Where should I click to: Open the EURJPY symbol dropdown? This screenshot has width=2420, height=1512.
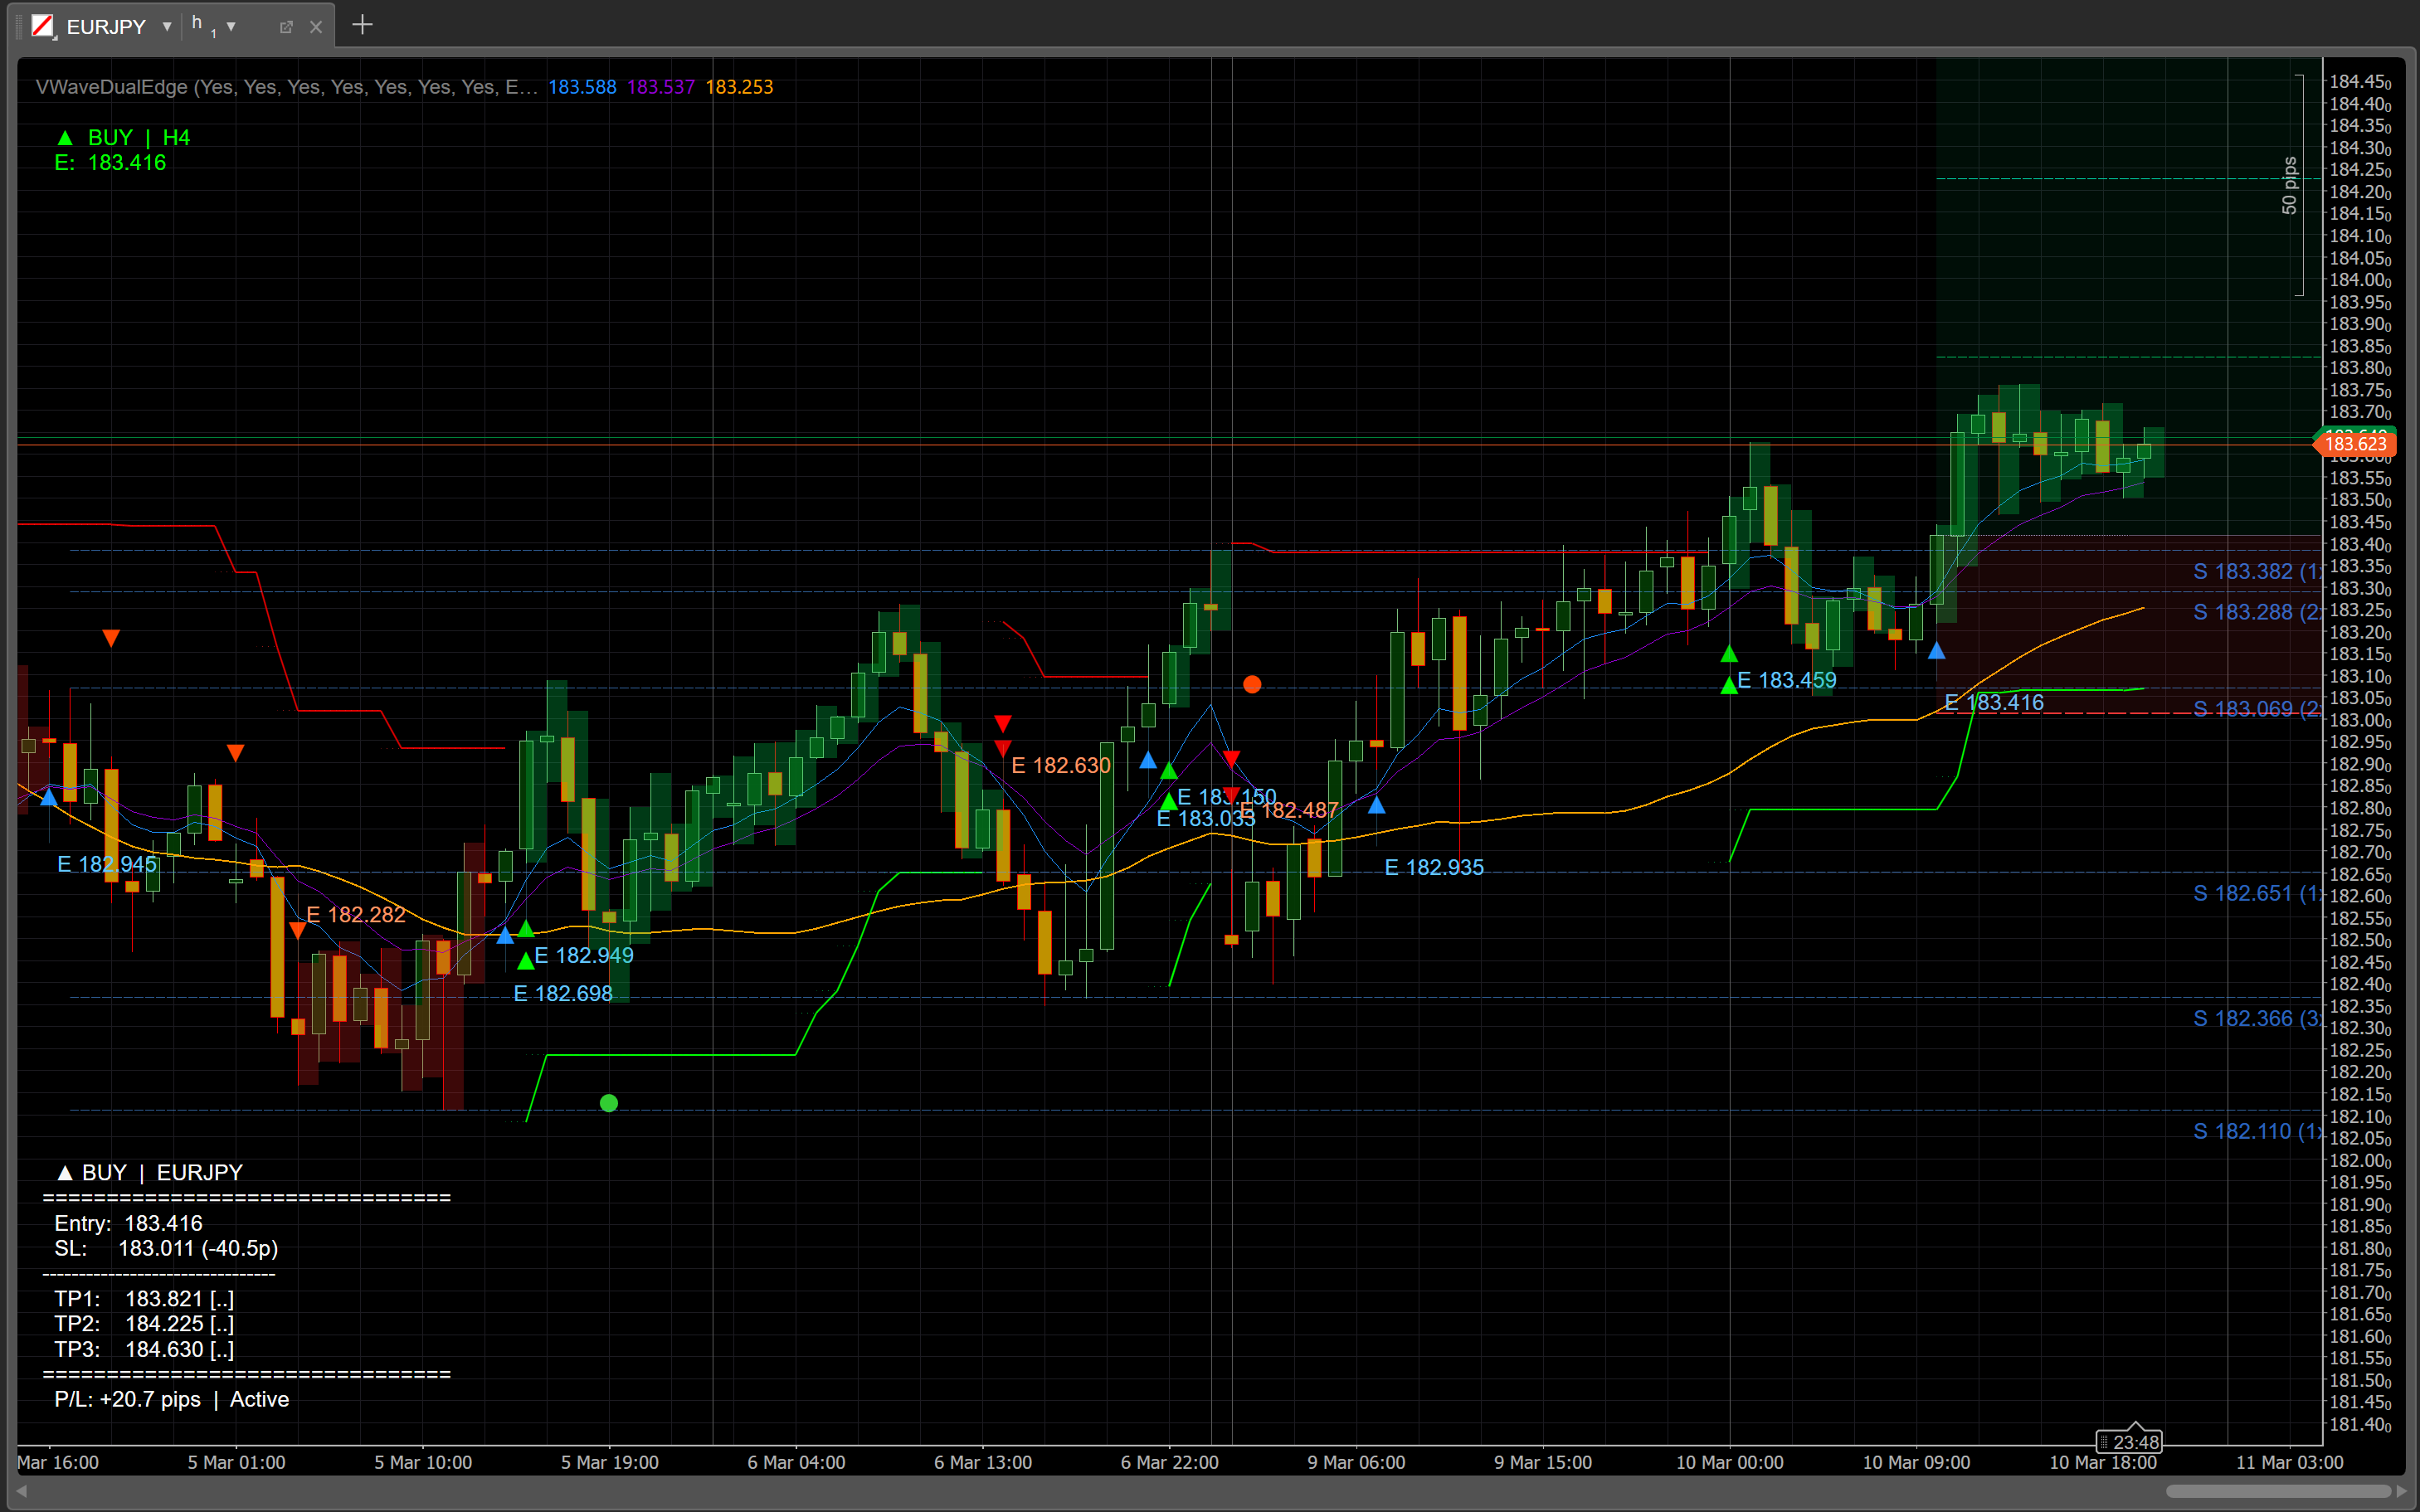(166, 27)
